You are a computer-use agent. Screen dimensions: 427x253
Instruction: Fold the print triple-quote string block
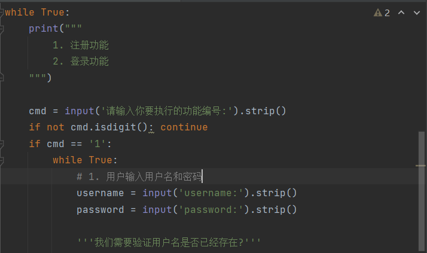2,29
